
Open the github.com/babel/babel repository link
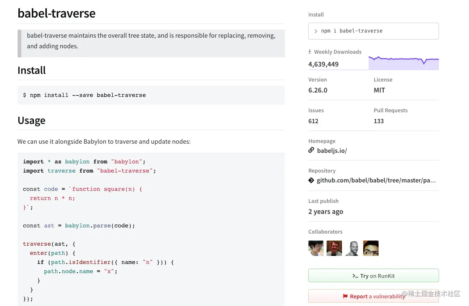(376, 180)
